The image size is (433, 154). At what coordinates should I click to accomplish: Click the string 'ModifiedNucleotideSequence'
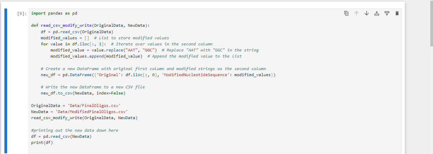coord(195,75)
